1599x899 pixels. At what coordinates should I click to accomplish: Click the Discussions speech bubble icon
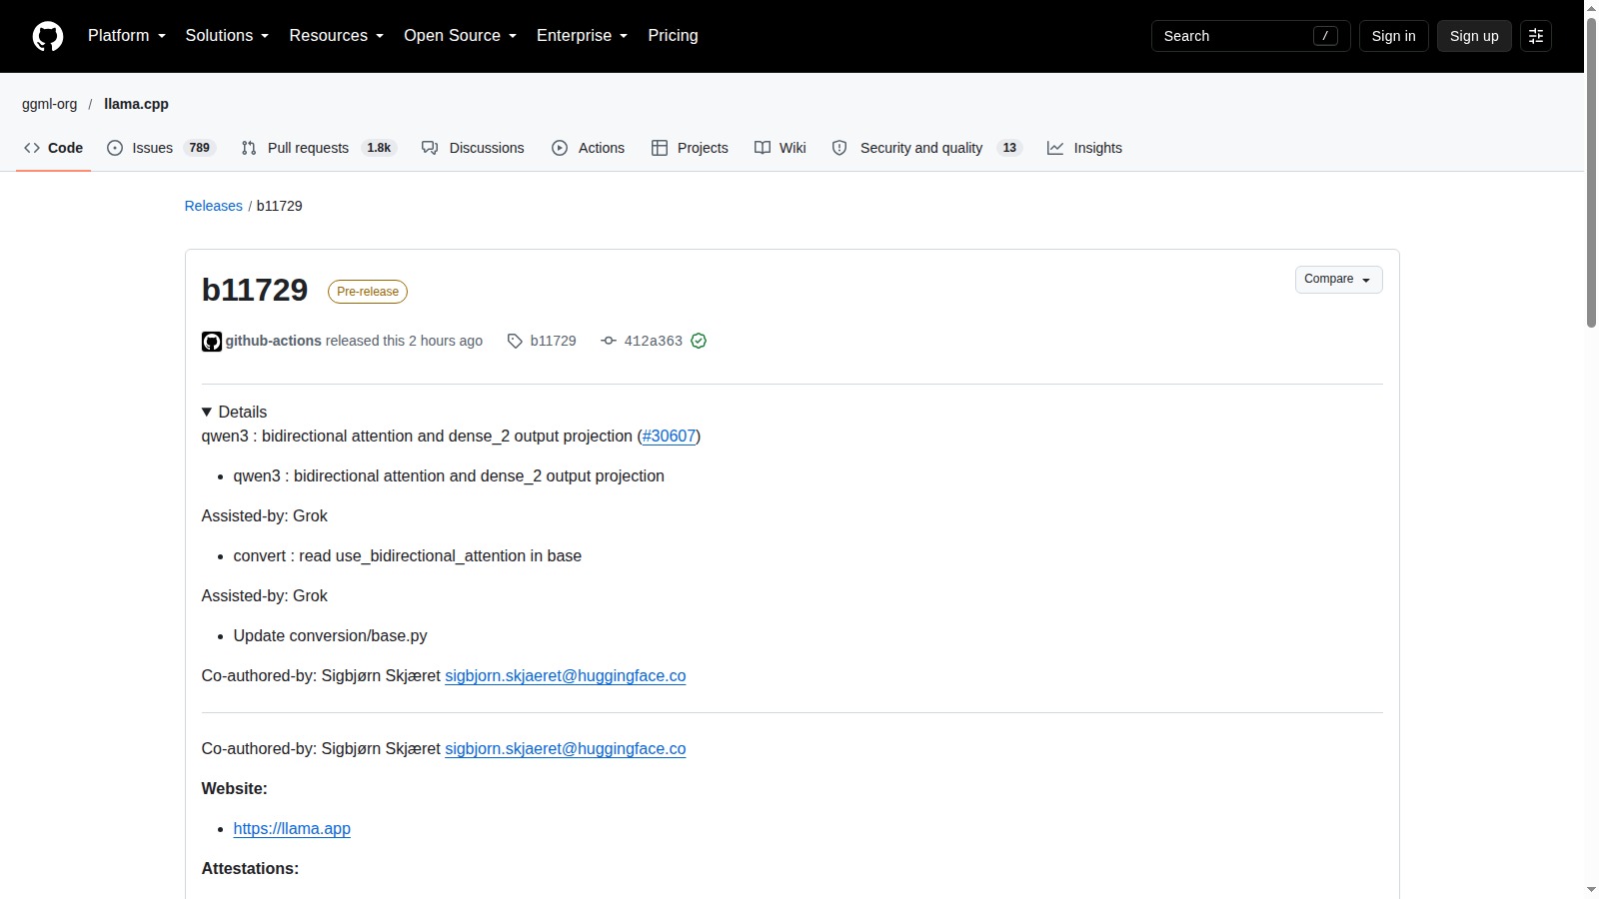[x=430, y=148]
